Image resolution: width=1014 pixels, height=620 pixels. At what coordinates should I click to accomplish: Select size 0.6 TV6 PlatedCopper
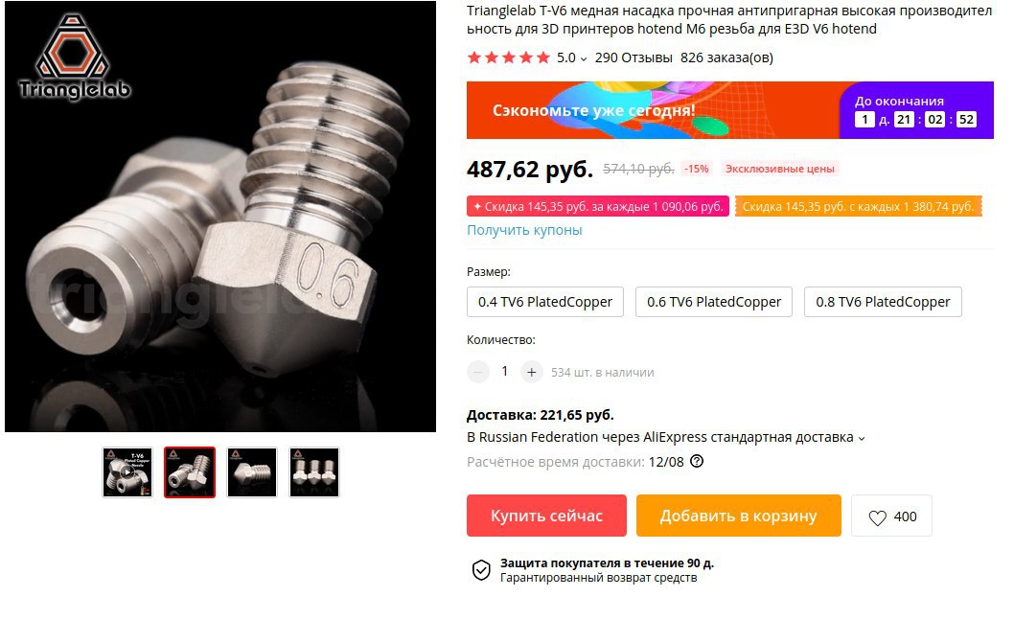point(714,302)
